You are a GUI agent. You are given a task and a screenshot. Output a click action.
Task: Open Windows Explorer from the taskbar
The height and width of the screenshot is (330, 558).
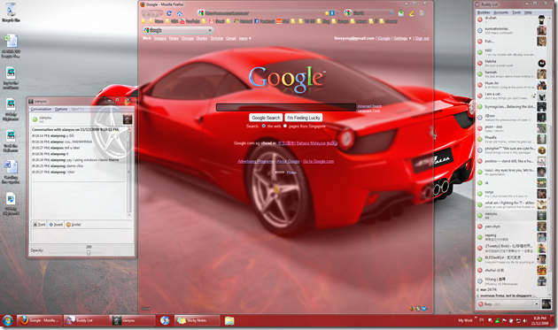point(229,321)
